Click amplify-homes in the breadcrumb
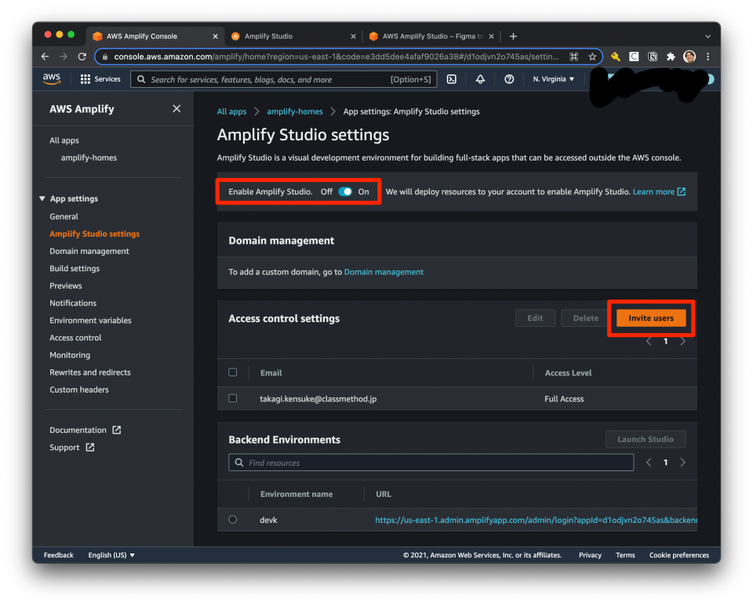The width and height of the screenshot is (753, 606). click(x=294, y=111)
